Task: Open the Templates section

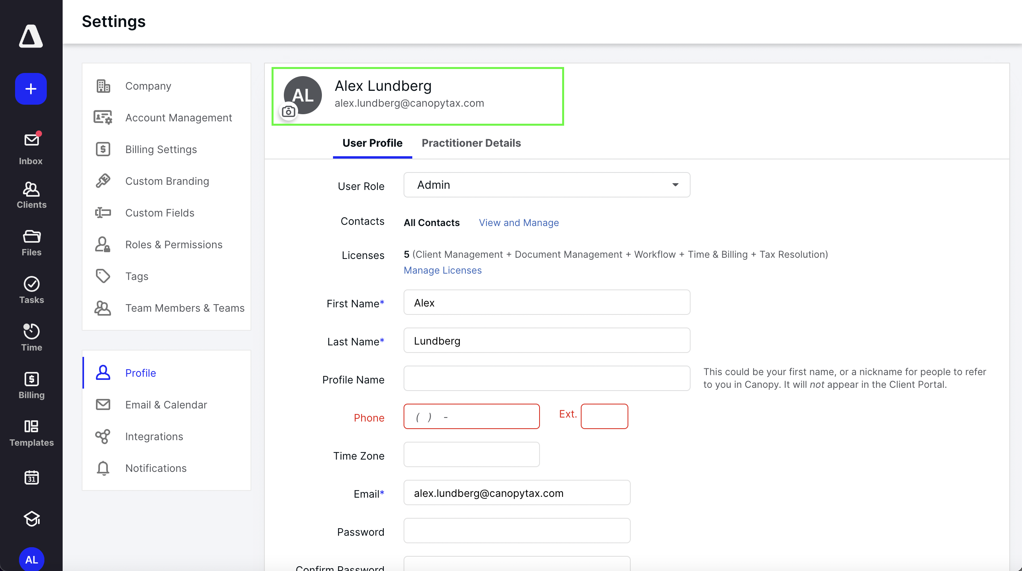Action: click(x=31, y=433)
